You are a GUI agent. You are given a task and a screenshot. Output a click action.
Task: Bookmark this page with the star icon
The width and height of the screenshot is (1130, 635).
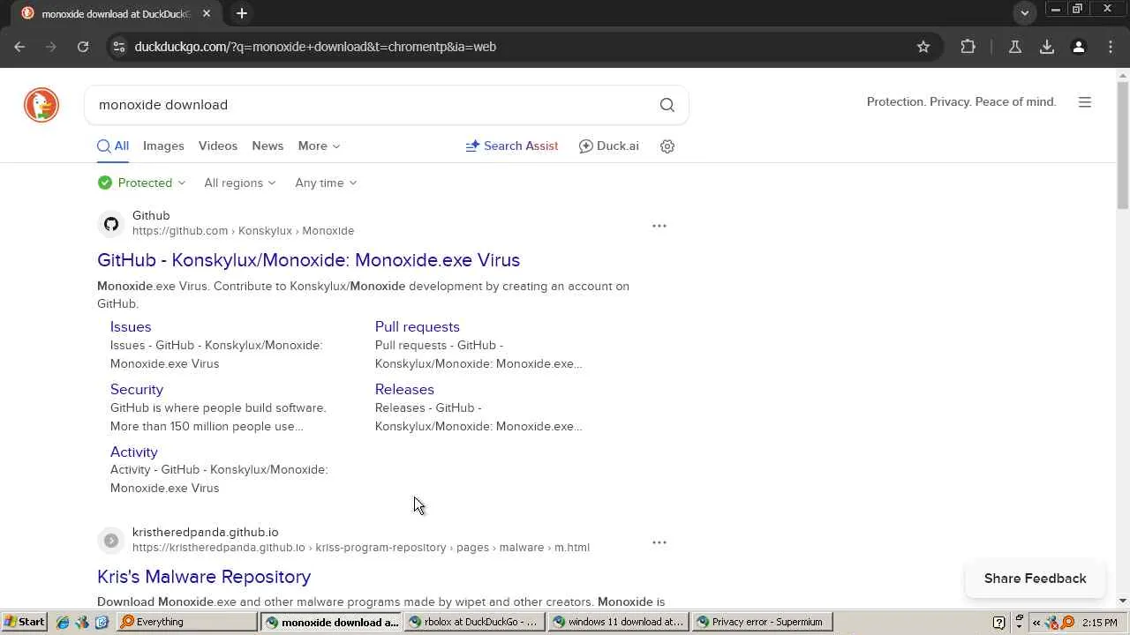tap(923, 47)
